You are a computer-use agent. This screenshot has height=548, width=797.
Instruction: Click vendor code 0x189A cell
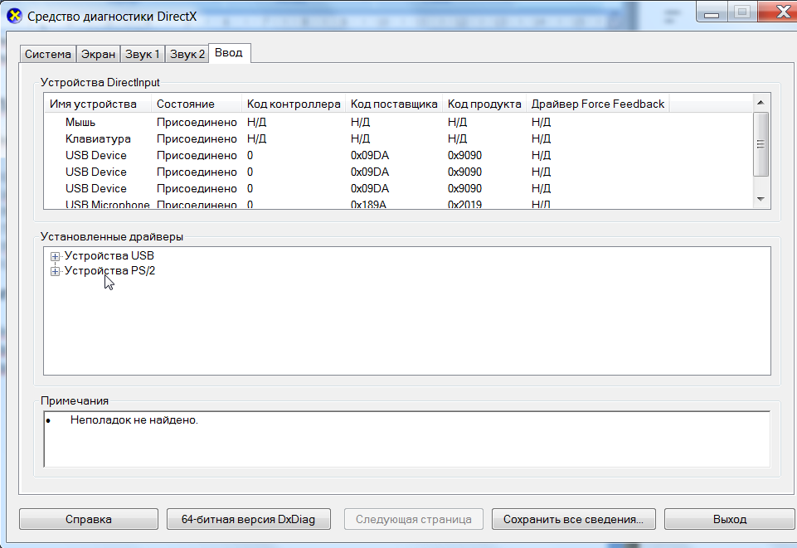[368, 204]
